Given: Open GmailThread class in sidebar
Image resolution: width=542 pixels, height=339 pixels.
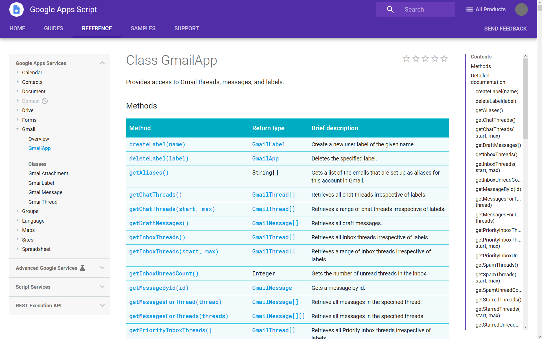Looking at the screenshot, I should click(x=43, y=202).
